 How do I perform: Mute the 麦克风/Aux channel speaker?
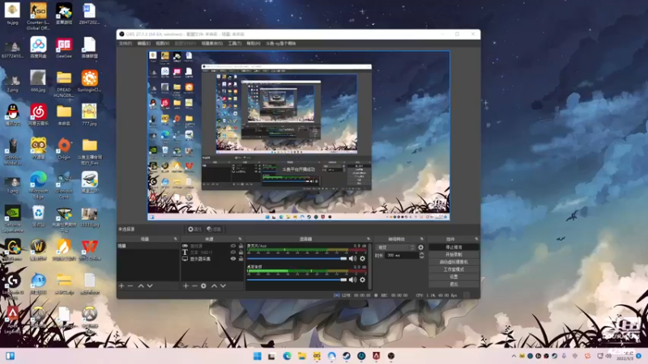tap(352, 258)
